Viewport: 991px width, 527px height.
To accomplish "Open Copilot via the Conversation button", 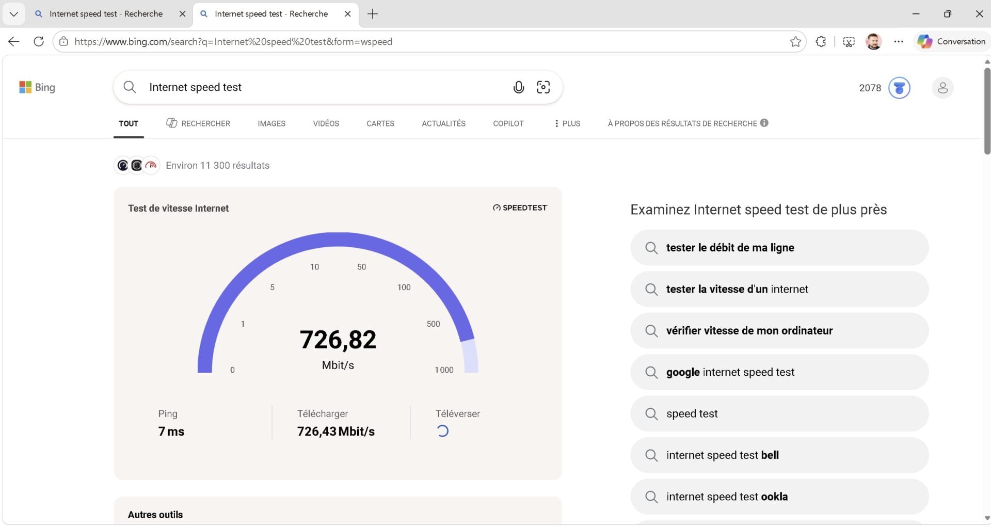I will (x=951, y=41).
